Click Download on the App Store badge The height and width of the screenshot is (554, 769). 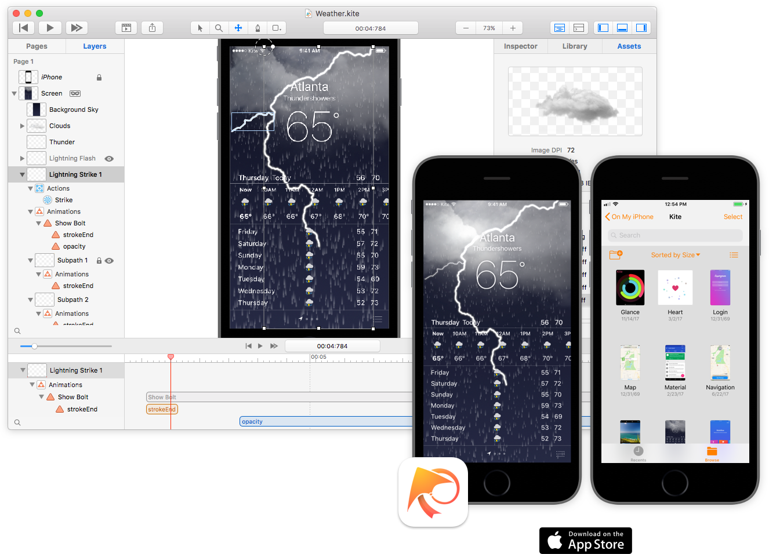pos(586,541)
